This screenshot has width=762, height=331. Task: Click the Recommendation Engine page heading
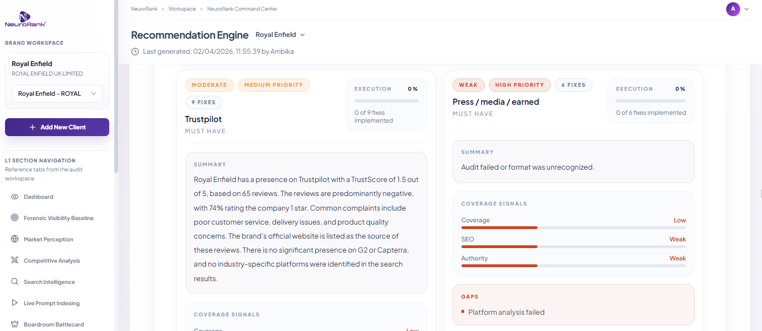click(190, 35)
